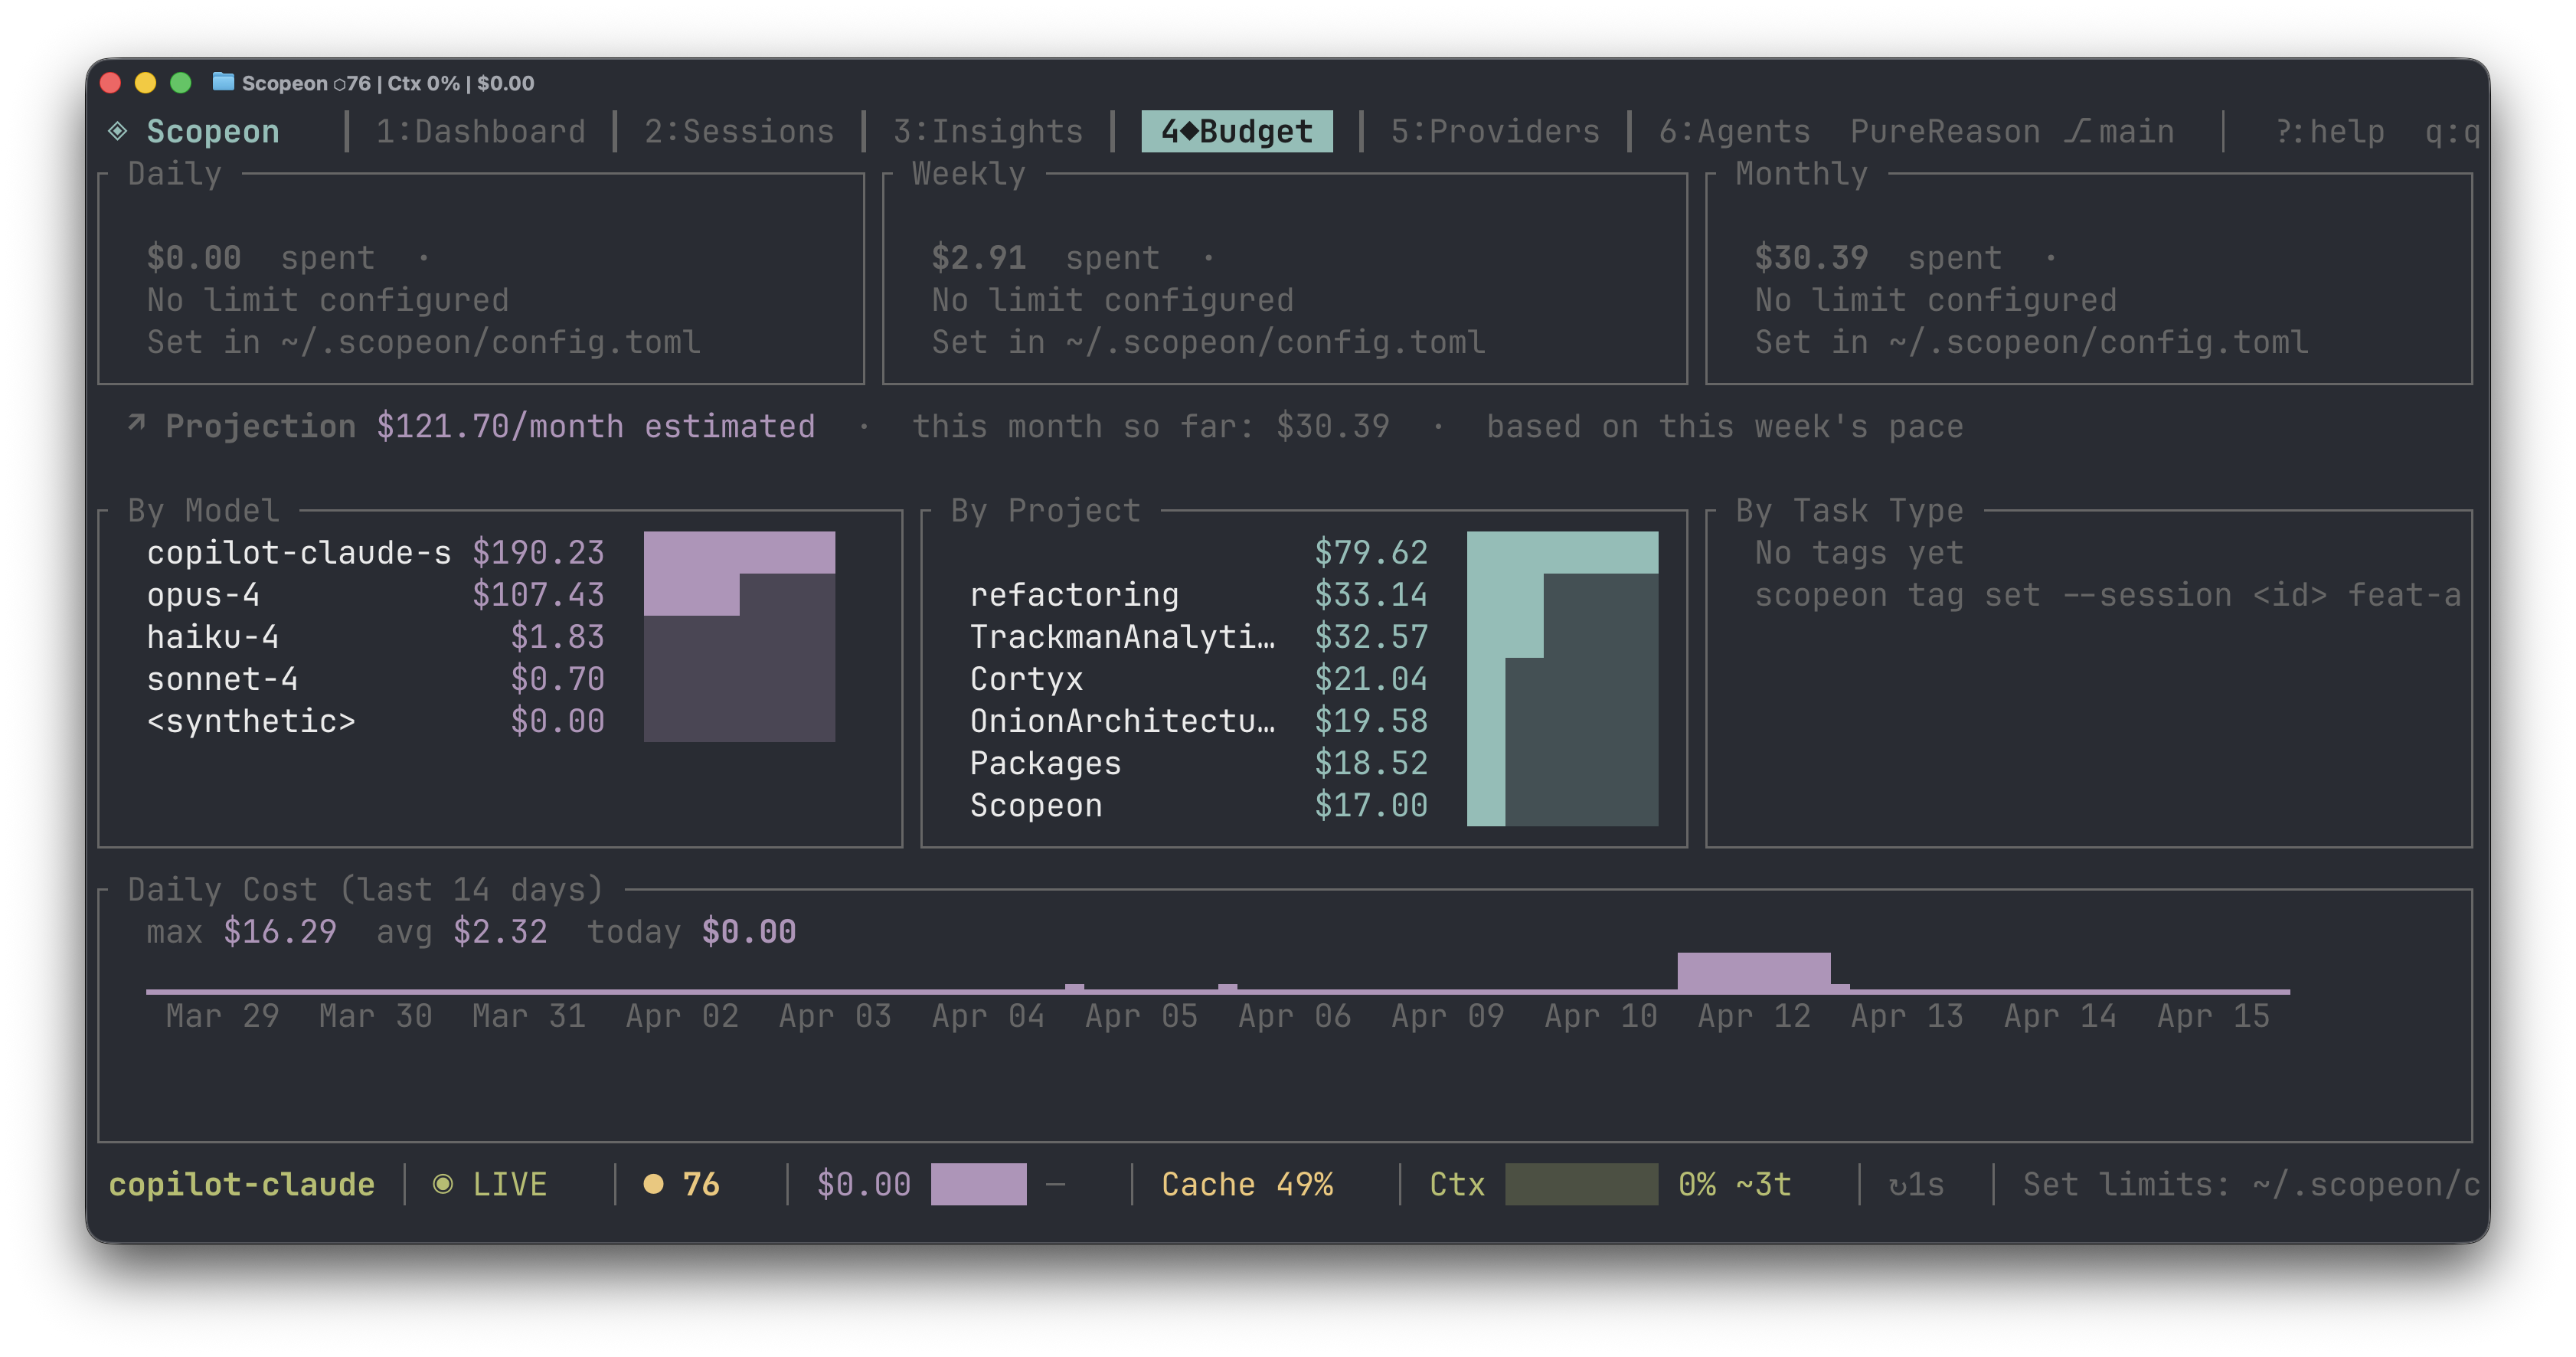The width and height of the screenshot is (2576, 1357).
Task: Select the active 4 Budget tab
Action: coord(1236,131)
